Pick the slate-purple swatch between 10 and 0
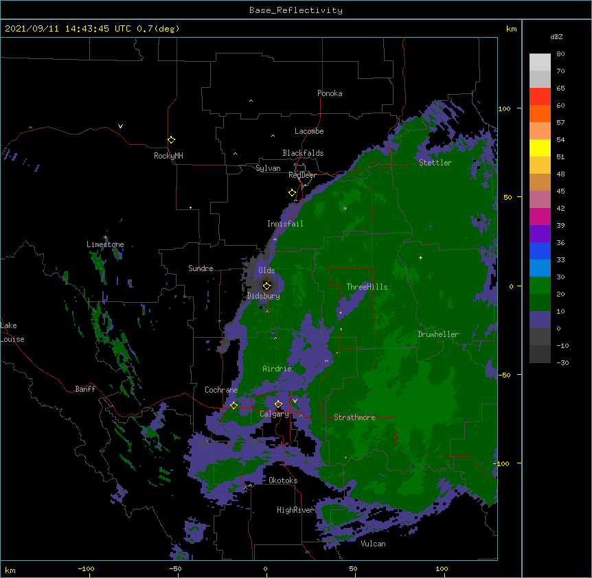The height and width of the screenshot is (578, 592). (x=540, y=320)
